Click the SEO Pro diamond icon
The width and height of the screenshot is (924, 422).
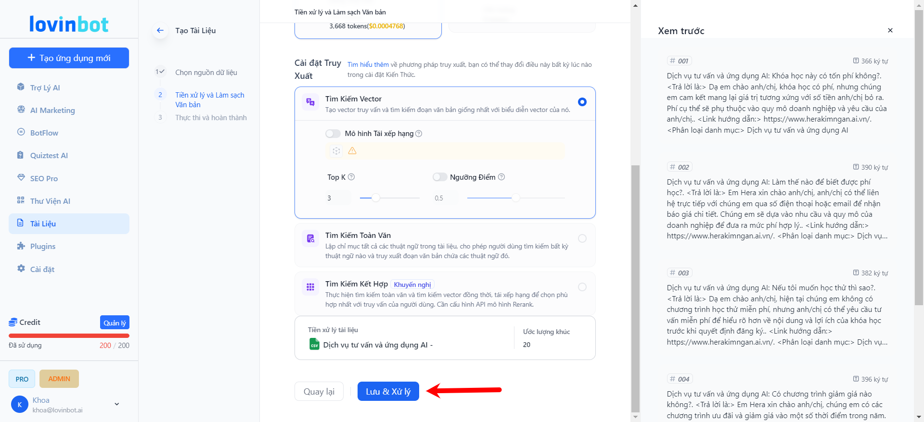click(x=21, y=178)
